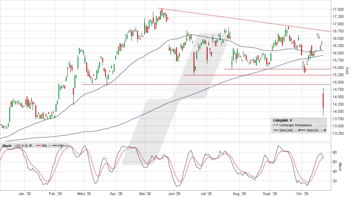Click the K% legend label

[x=60, y=146]
